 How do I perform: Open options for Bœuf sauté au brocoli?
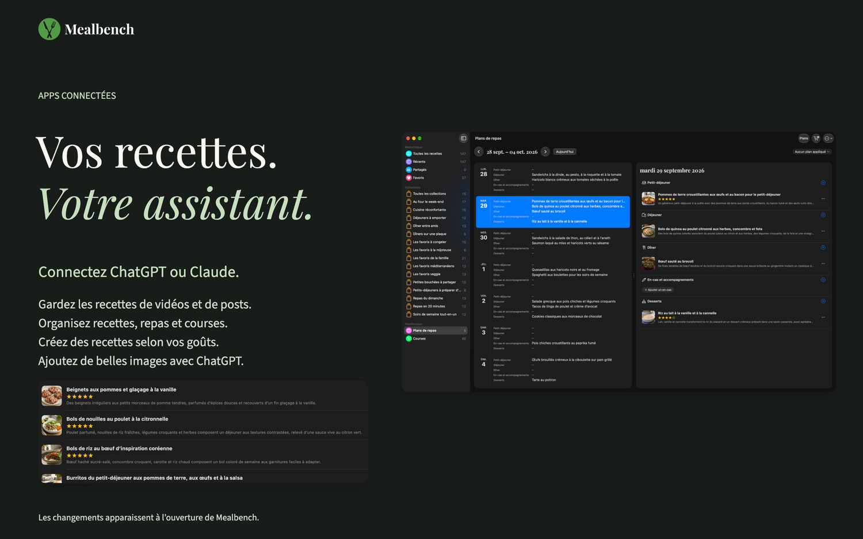pos(823,264)
